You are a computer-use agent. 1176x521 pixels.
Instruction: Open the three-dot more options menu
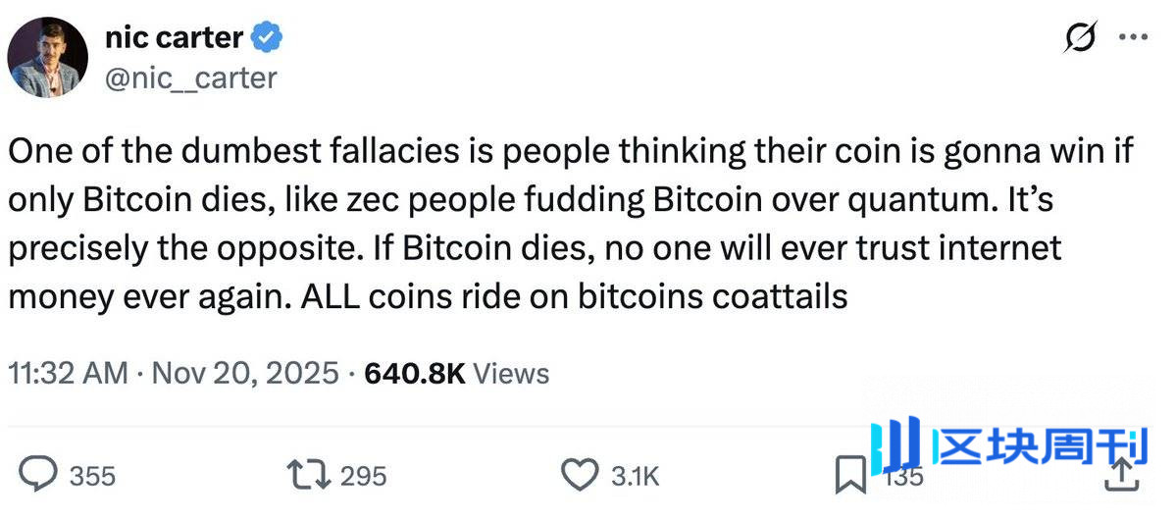1133,37
